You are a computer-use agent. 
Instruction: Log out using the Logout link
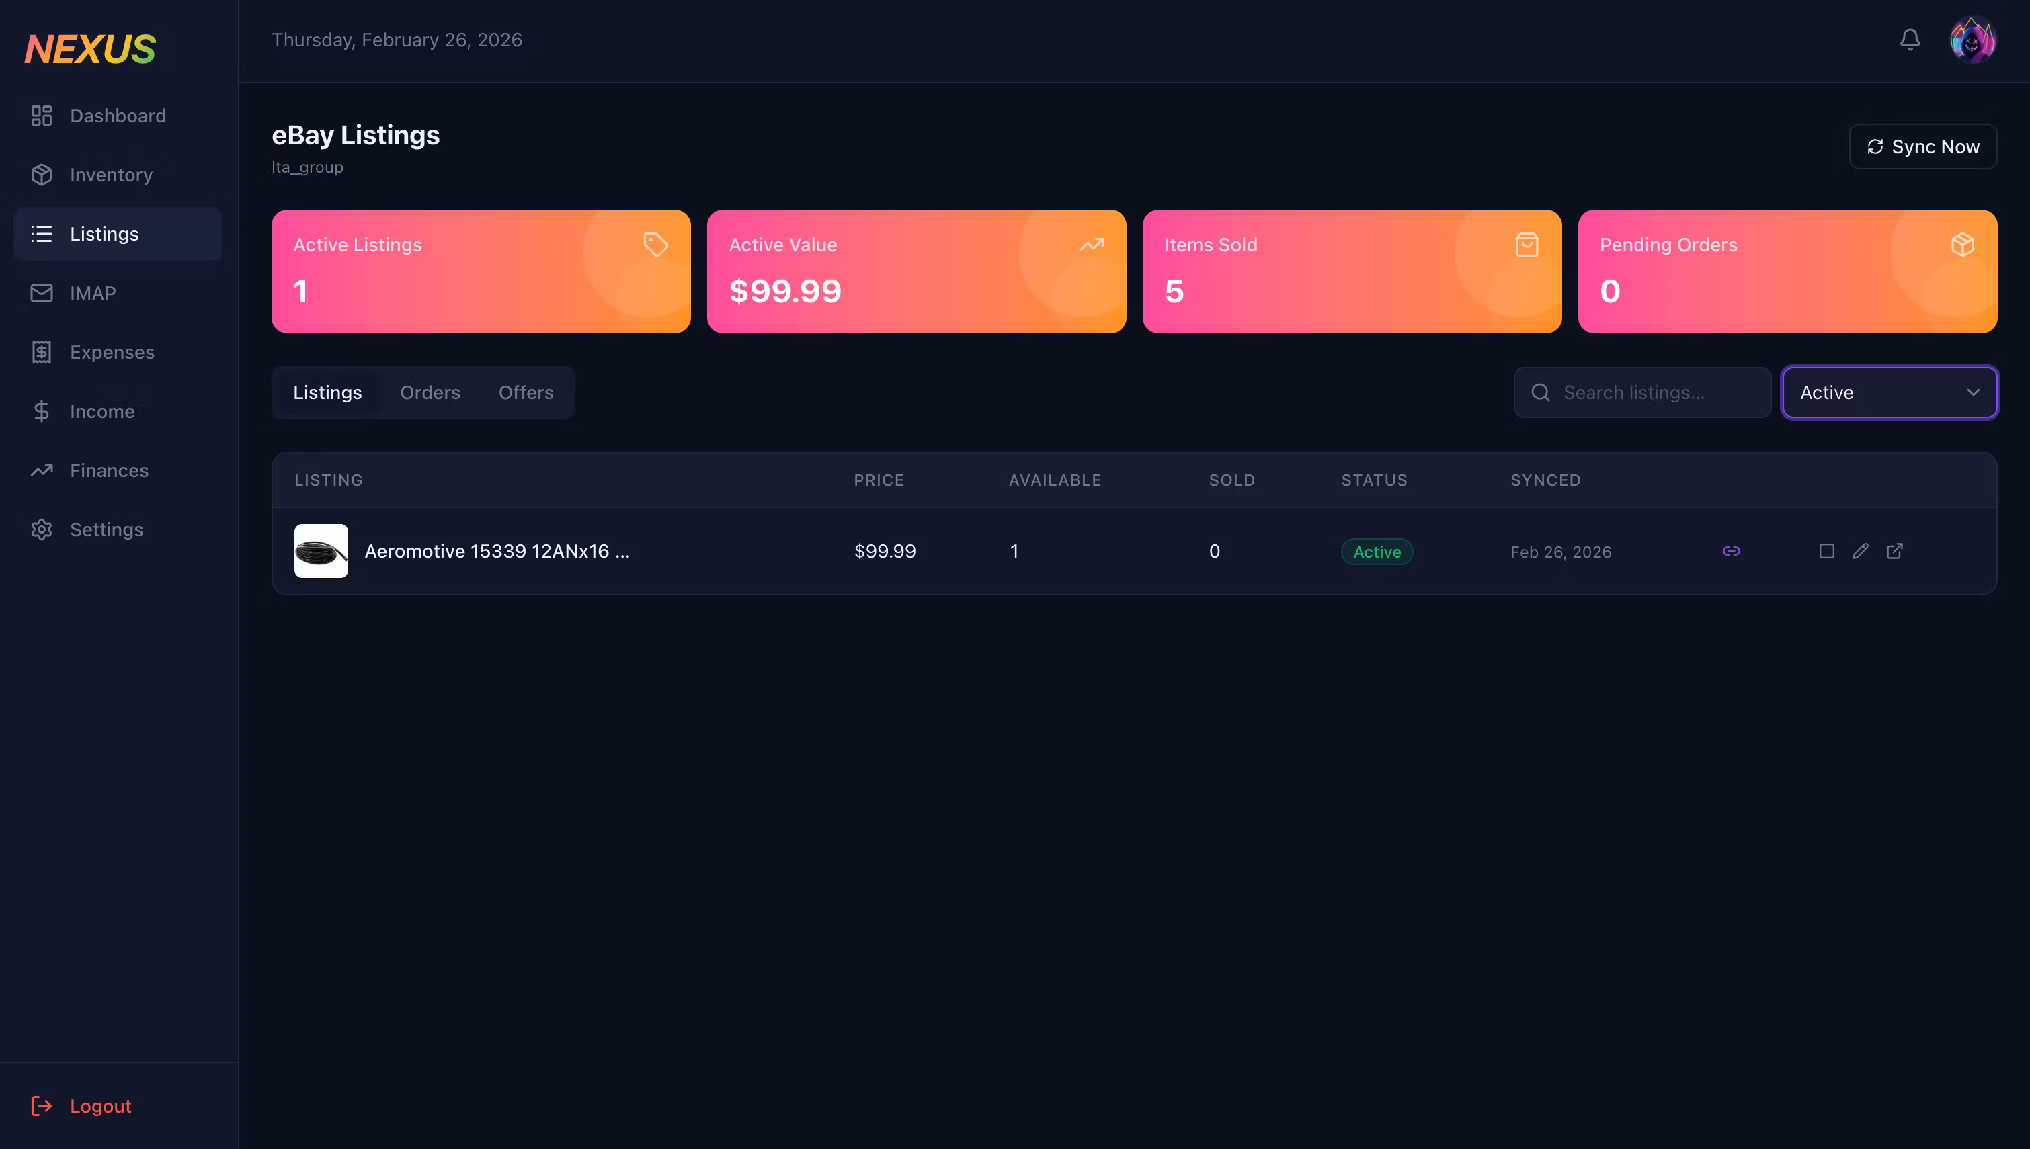81,1105
